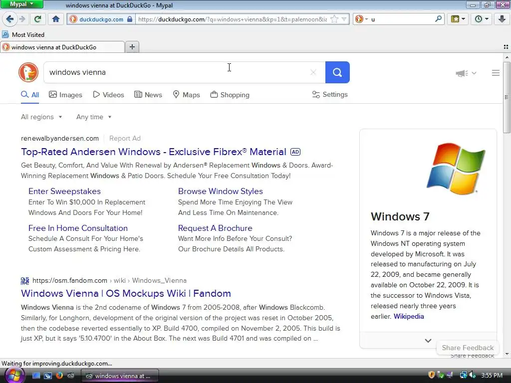Switch to the Maps tab
The width and height of the screenshot is (511, 383).
click(187, 95)
